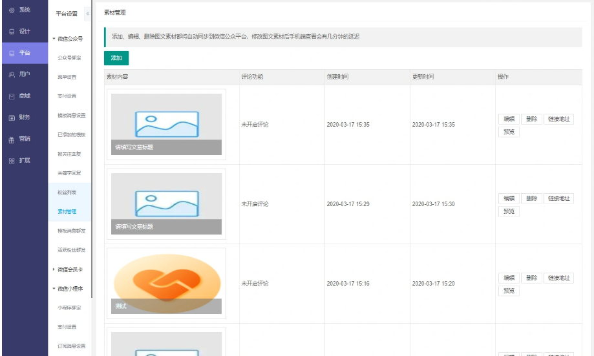Screen dimensions: 594x356
Task: Click creation time 2020-03-17 15:29
Action: coord(348,204)
